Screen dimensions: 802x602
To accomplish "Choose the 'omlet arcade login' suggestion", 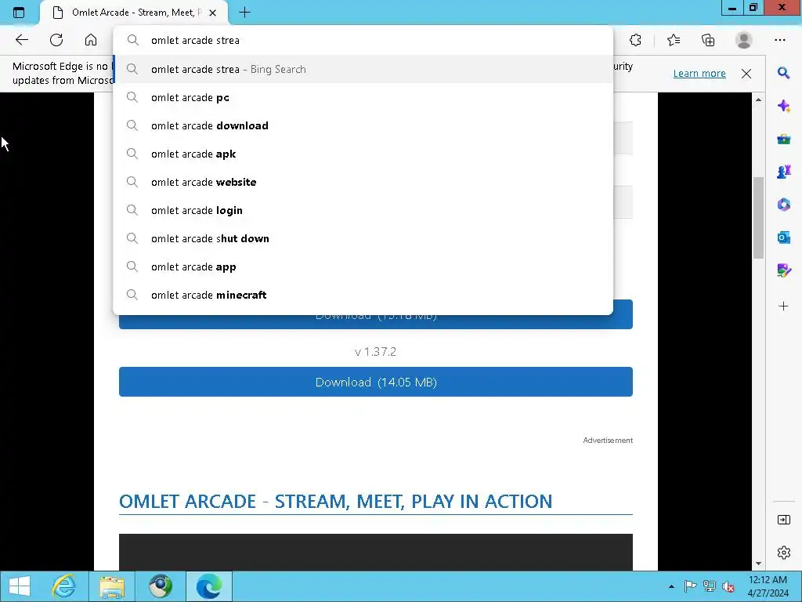I will point(363,210).
